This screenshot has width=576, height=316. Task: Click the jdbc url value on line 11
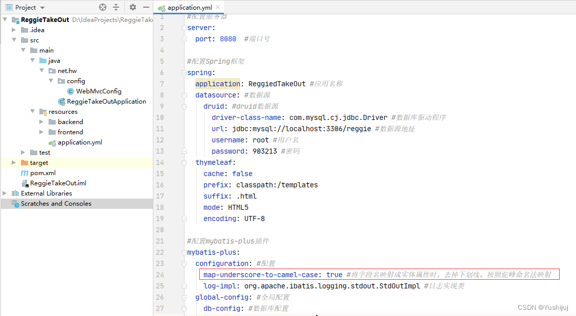tap(302, 129)
